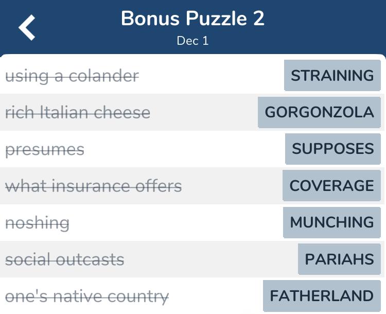Image resolution: width=386 pixels, height=314 pixels.
Task: Tap the blank area of the social outcasts row
Action: pyautogui.click(x=211, y=259)
